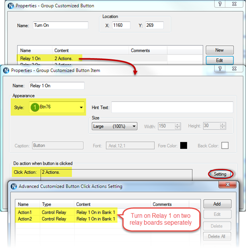Open the Size dropdown showing Large (100%)
Viewport: 246px width, 248px height.
coord(115,126)
